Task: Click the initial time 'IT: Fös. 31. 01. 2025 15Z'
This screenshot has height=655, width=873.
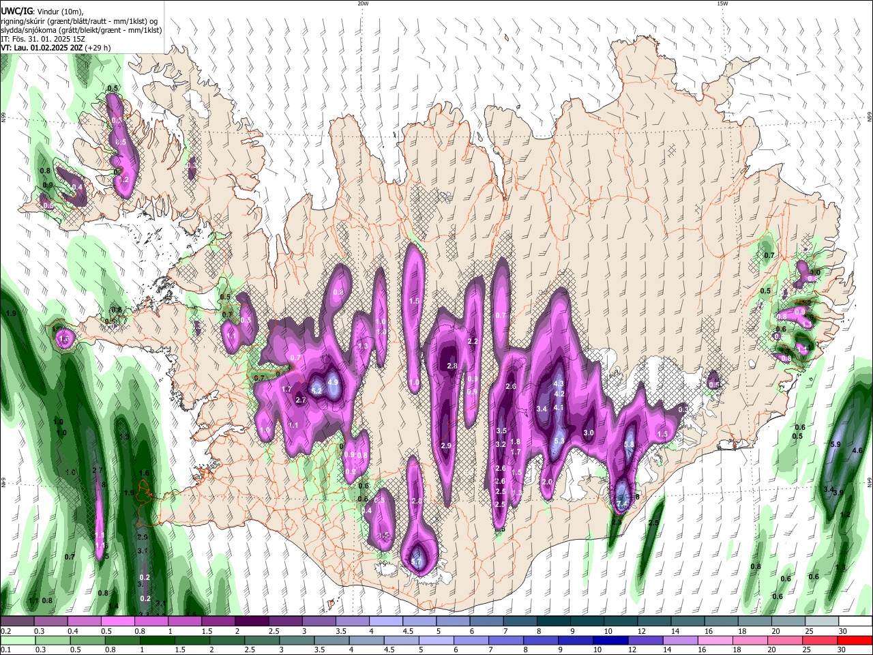Action: [x=43, y=39]
